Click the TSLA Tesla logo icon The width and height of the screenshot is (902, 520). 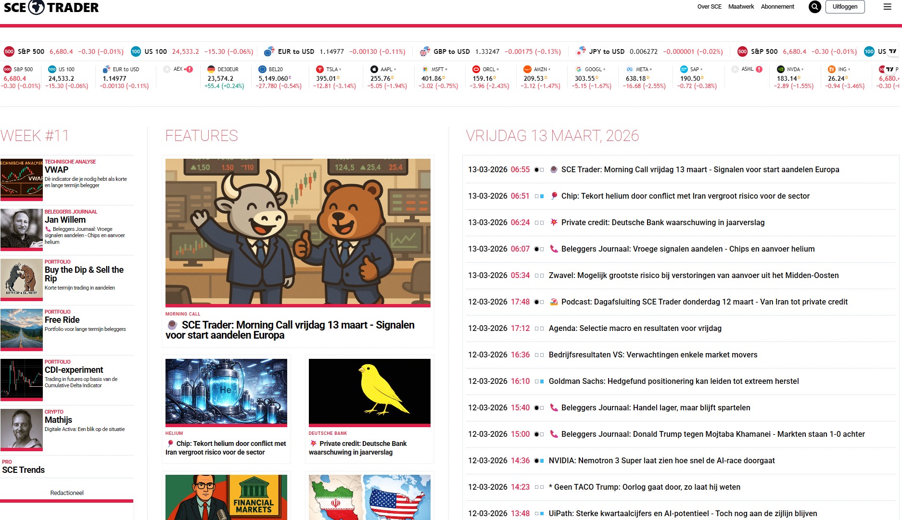[x=320, y=69]
